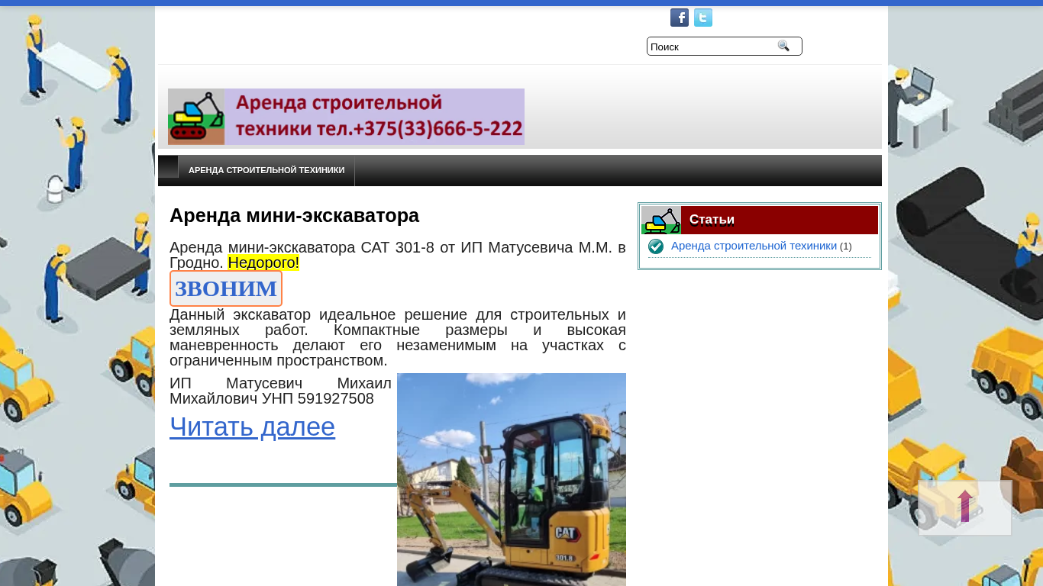
Task: Click the ЗВОНИМ call button
Action: click(226, 288)
